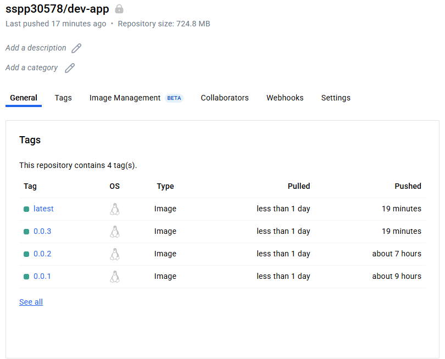Open the 0.0.2 tag link

tap(42, 254)
